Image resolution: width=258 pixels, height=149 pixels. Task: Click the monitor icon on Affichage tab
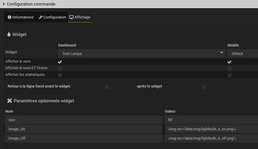71,17
